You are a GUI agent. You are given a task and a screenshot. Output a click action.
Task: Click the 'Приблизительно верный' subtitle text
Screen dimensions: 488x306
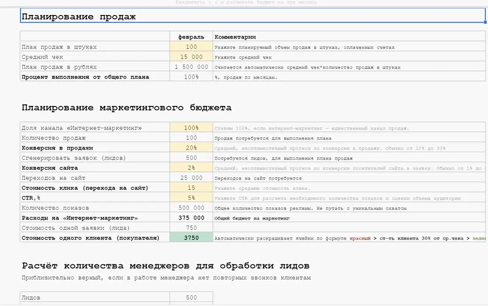166,278
